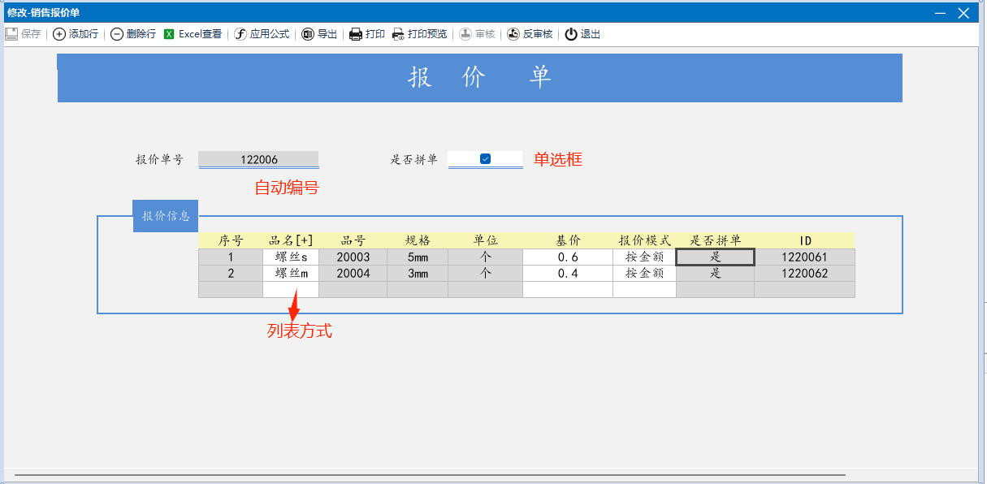
Task: Select the 是否拼单 cell in row 2
Action: (x=715, y=274)
